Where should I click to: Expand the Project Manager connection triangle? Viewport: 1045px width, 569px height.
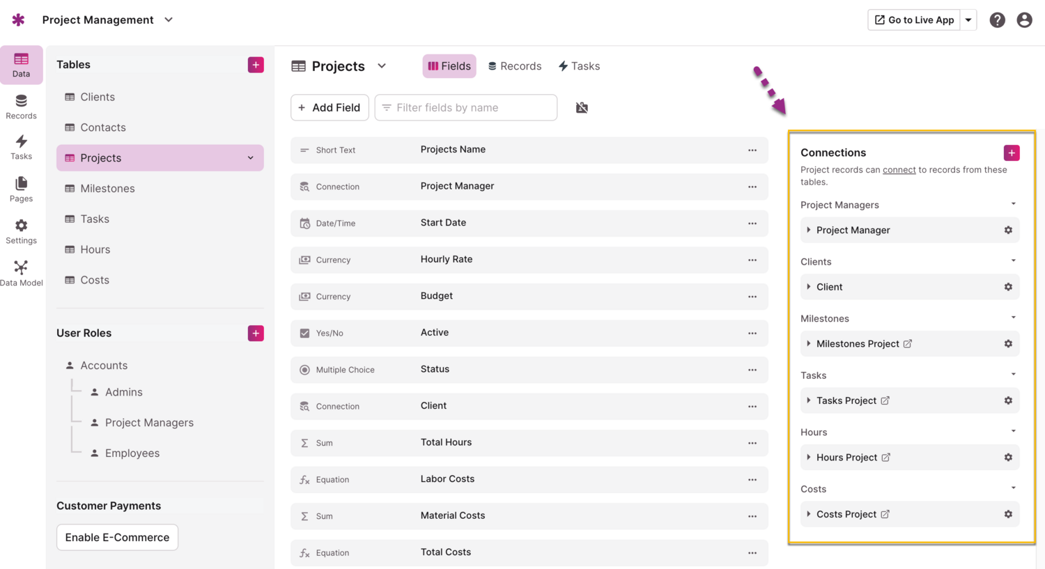pos(808,230)
